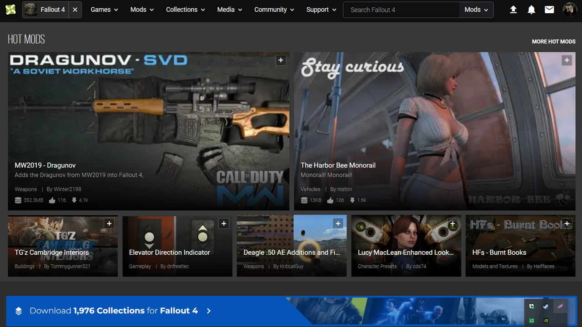Add HFs - Burnt Books with its plus icon
The image size is (582, 327).
click(x=567, y=223)
